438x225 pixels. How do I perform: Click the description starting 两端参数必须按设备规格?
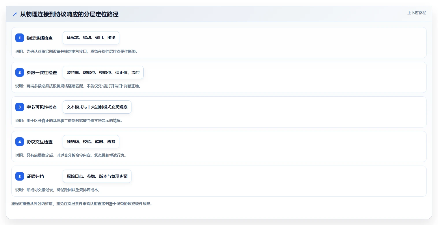tap(78, 86)
